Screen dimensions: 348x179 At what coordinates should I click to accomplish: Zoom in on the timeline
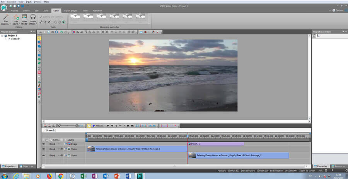[45, 126]
